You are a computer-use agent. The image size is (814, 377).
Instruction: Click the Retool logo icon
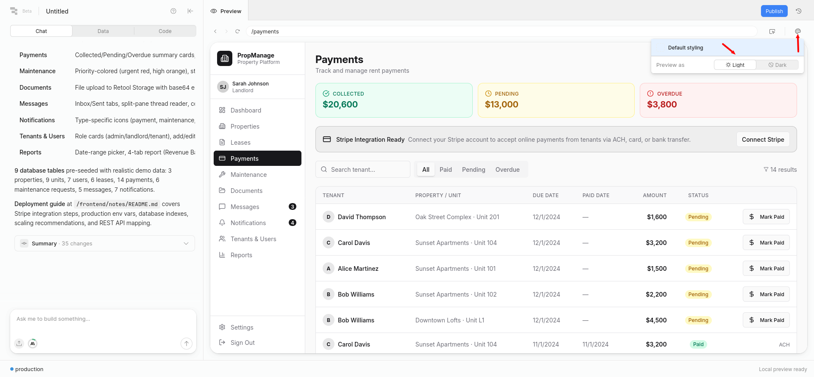pos(14,11)
